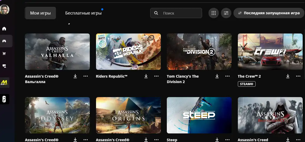Switch to the Мои игры tab

pyautogui.click(x=40, y=13)
